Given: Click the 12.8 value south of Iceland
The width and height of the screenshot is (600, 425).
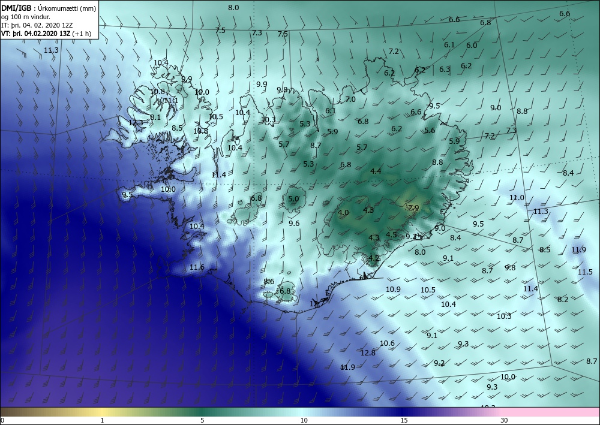Looking at the screenshot, I should 368,352.
